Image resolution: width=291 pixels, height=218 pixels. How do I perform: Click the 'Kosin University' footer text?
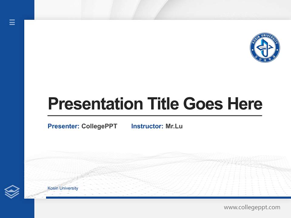[63, 188]
